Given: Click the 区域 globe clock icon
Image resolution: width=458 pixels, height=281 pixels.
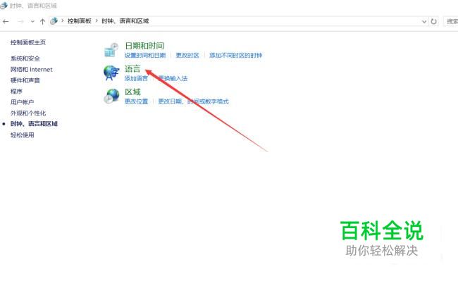Looking at the screenshot, I should coord(111,96).
